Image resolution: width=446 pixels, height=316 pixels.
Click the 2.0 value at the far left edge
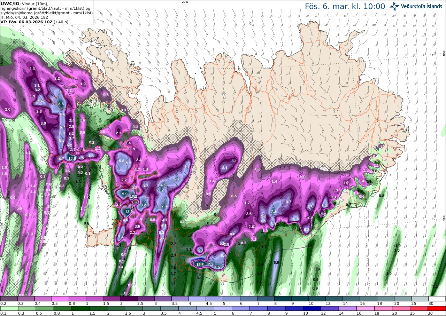(x=8, y=109)
